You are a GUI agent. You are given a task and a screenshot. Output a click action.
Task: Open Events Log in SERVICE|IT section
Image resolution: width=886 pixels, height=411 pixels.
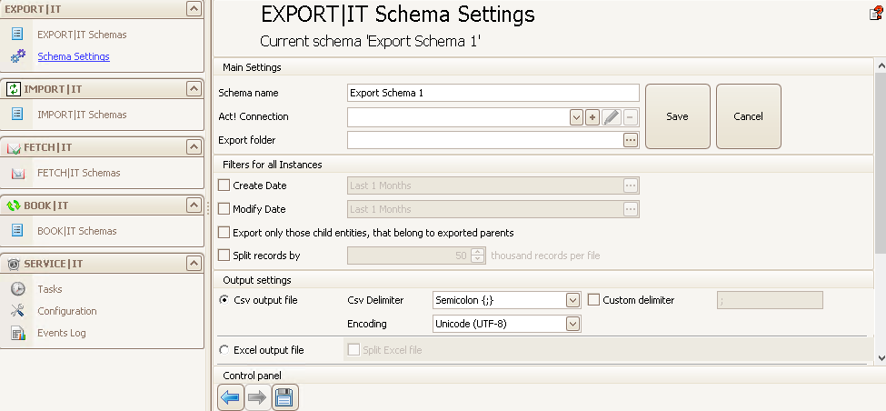pos(62,333)
